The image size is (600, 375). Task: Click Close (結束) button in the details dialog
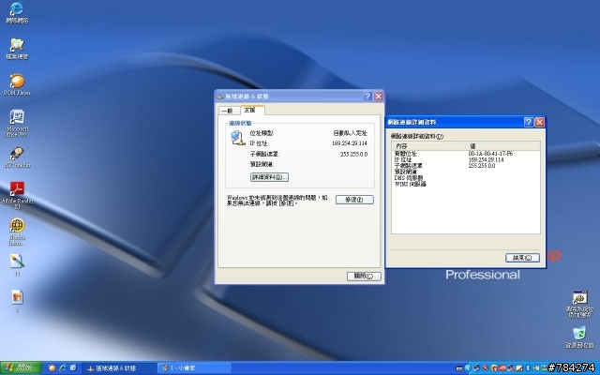522,258
